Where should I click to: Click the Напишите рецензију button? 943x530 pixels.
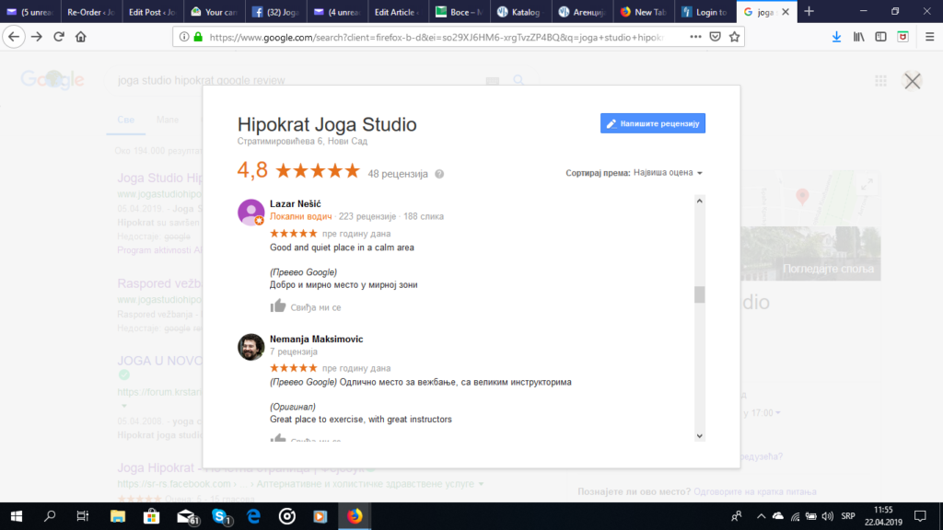coord(653,123)
